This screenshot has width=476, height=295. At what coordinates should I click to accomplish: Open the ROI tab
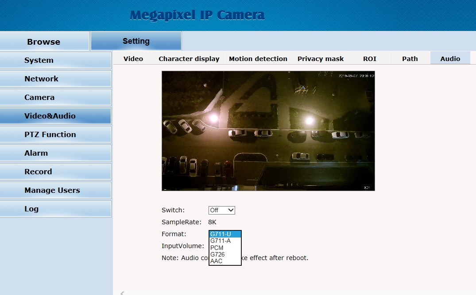[x=370, y=58]
